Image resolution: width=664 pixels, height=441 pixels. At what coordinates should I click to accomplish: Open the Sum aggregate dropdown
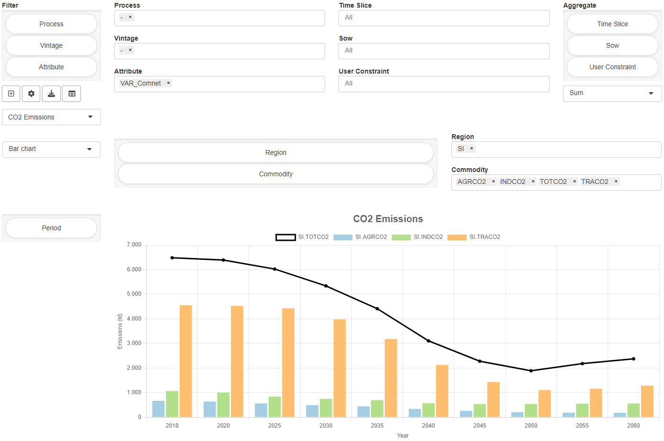(612, 93)
